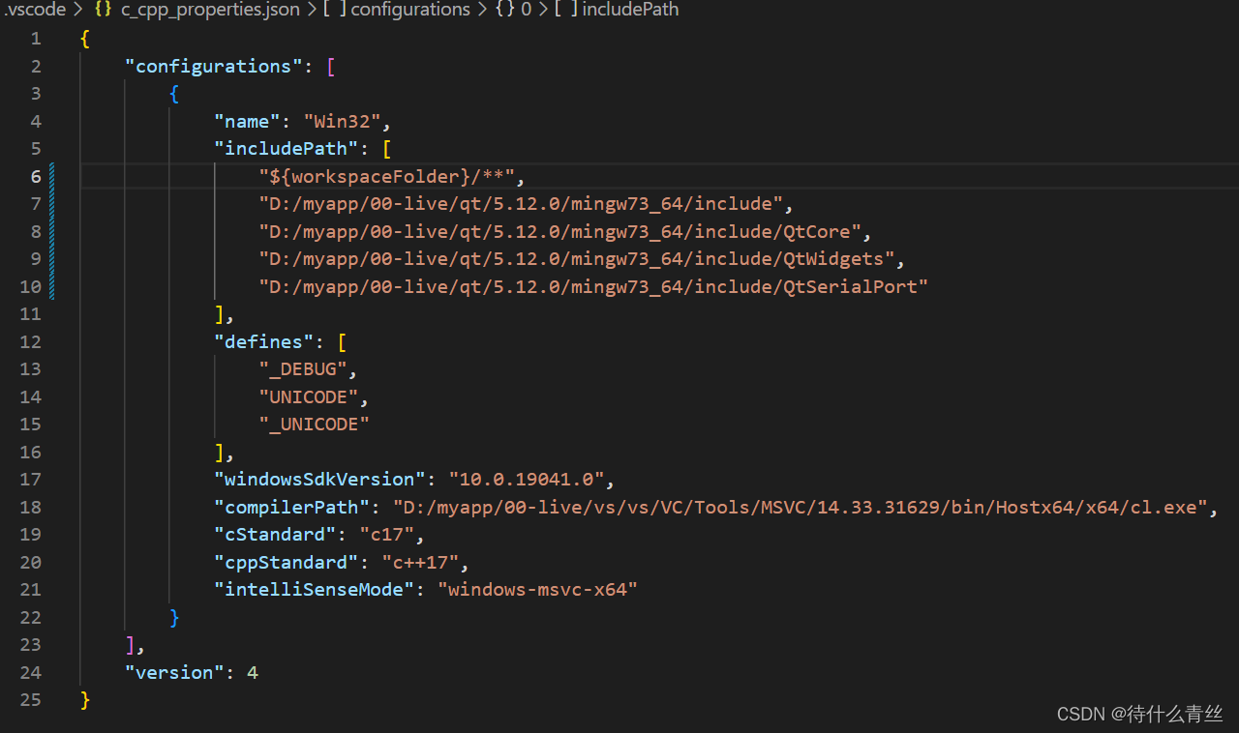
Task: Click the "windows-msvc-x64" value
Action: point(537,590)
